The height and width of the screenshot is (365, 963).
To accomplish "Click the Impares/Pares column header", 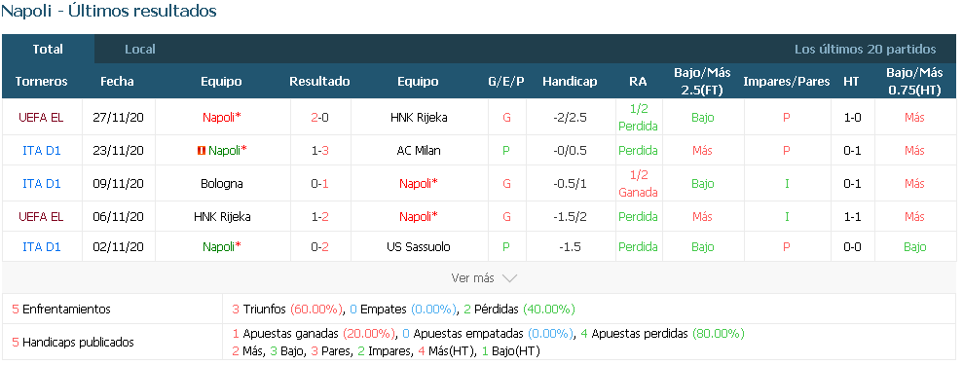I will click(x=786, y=82).
